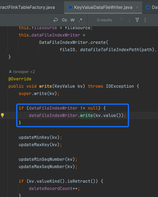This screenshot has width=158, height=197.
Task: Click the class icon on KeyValueDataFileWriter tab
Action: [x=70, y=8]
